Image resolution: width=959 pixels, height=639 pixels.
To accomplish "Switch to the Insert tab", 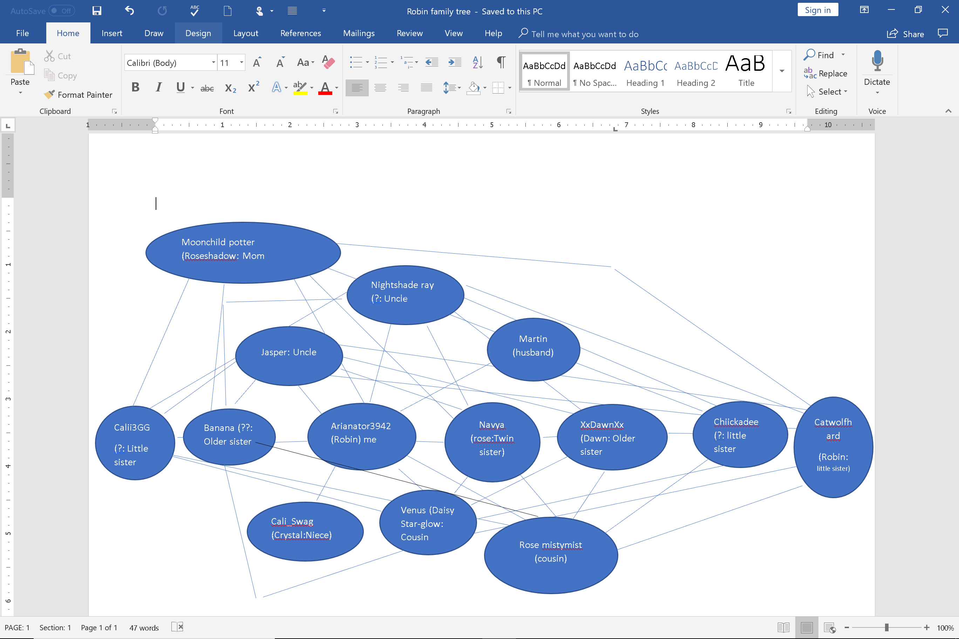I will point(112,33).
